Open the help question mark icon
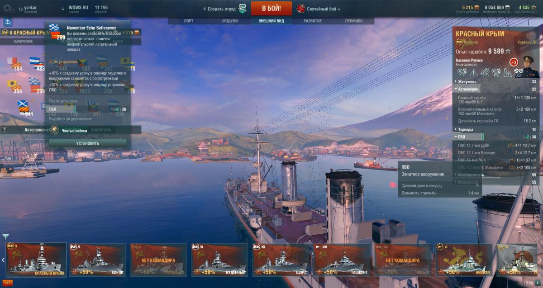543x288 pixels. (x=5, y=129)
